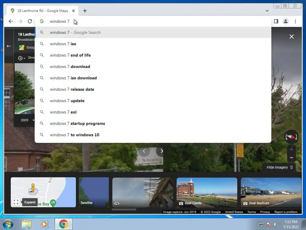306x230 pixels.
Task: Expand the minimap with the Expand icon
Action: 16,202
